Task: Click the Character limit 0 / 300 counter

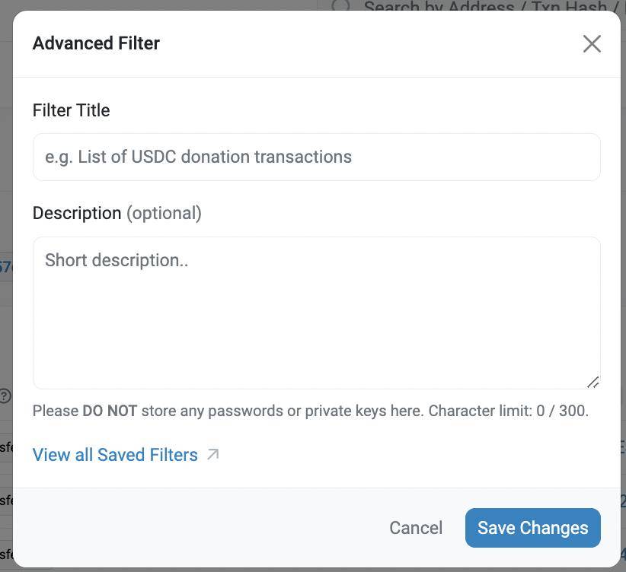Action: [508, 411]
